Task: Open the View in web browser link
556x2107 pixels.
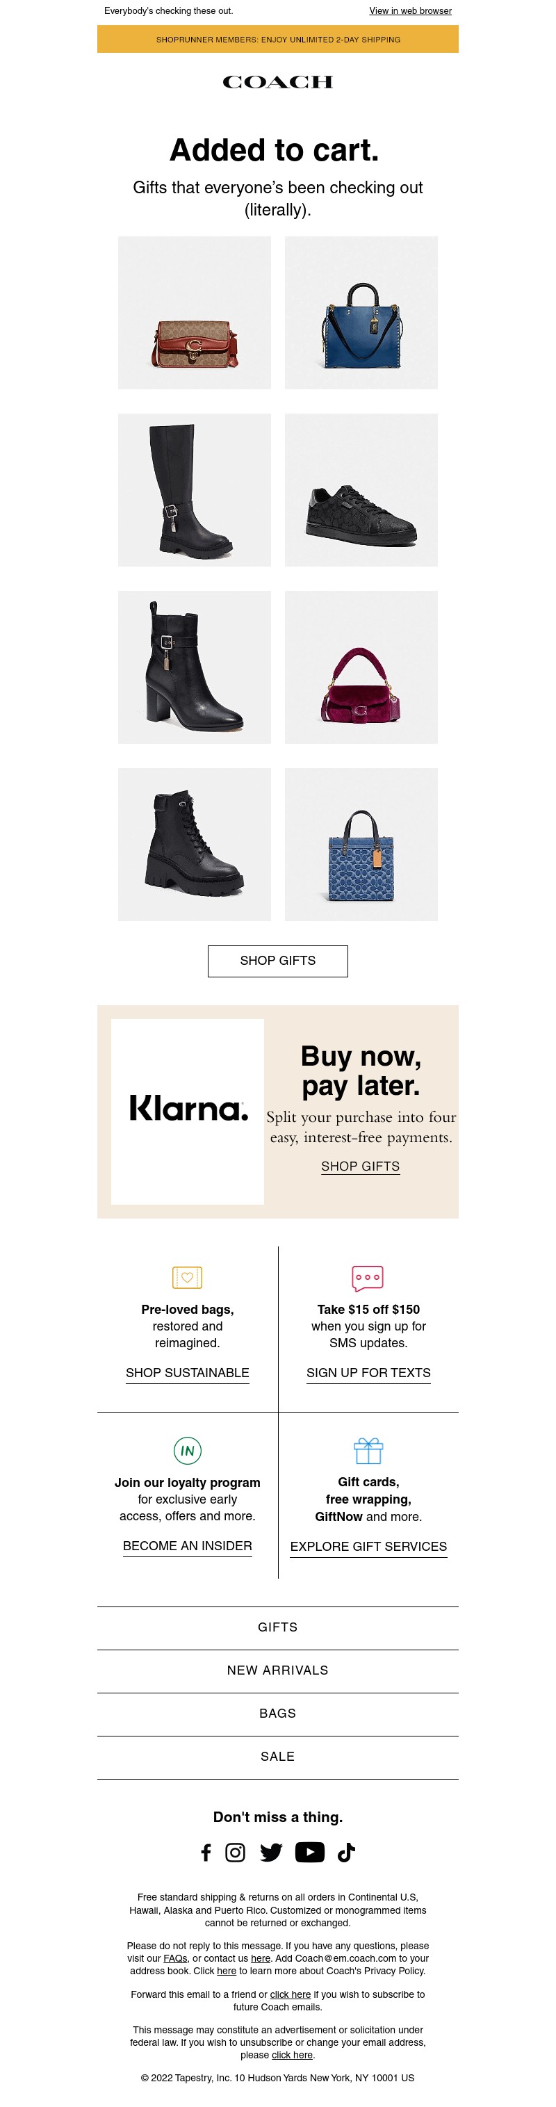Action: [x=411, y=10]
